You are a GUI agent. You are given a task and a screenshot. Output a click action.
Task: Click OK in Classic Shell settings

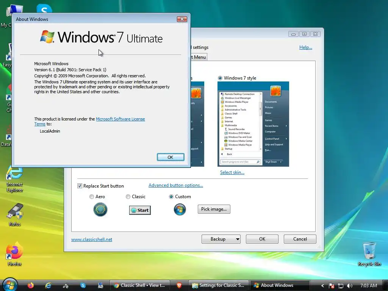coord(262,239)
